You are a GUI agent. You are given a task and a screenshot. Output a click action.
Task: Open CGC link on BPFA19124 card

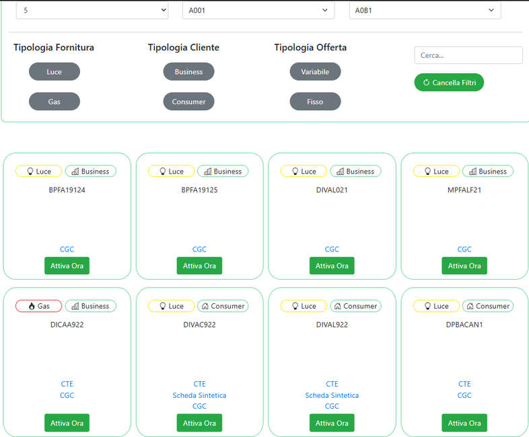coord(67,249)
